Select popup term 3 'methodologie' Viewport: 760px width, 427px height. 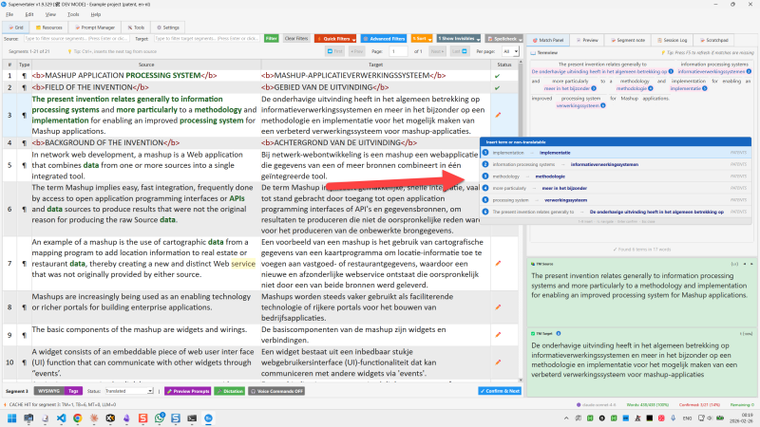[616, 176]
